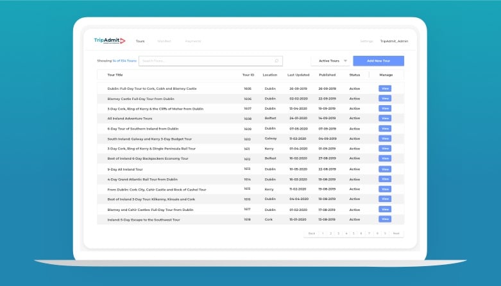Viewport: 501px width, 286px height.
Task: Click Published date 14-09-2019
Action: (327, 118)
